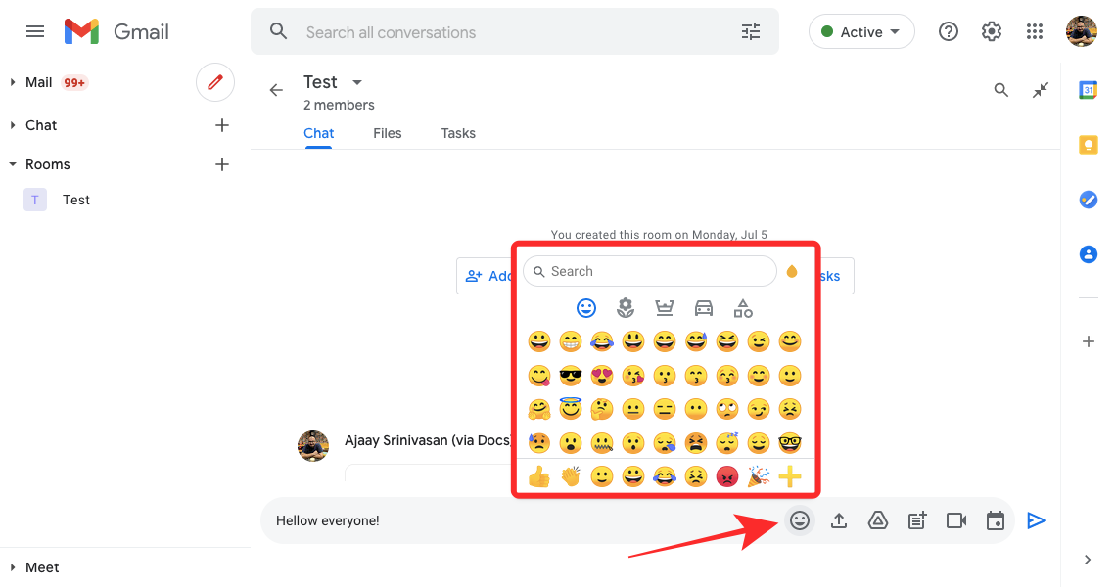This screenshot has height=587, width=1115.
Task: Open the Tasks tab
Action: 458,133
